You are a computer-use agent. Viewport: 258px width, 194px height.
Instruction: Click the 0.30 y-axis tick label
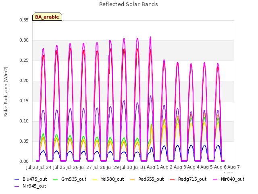pyautogui.click(x=24, y=40)
